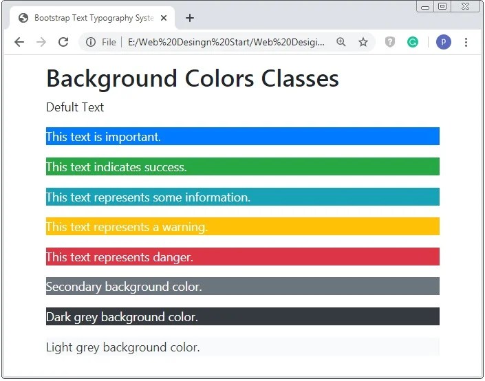
Task: Maximize the browser window
Action: [x=442, y=6]
